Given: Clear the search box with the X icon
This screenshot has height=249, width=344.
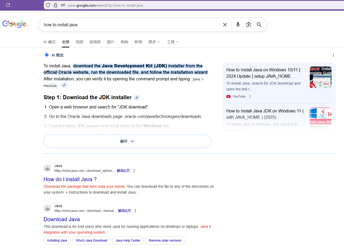Looking at the screenshot, I should 225,25.
